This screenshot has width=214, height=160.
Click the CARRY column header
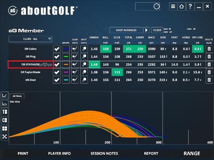pyautogui.click(x=140, y=38)
